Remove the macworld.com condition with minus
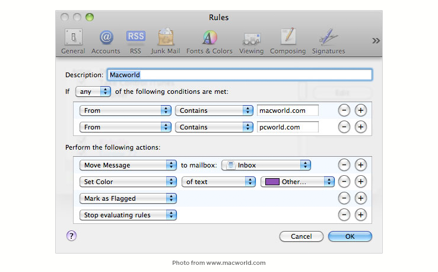Viewport: 438px width, 272px height. [344, 110]
